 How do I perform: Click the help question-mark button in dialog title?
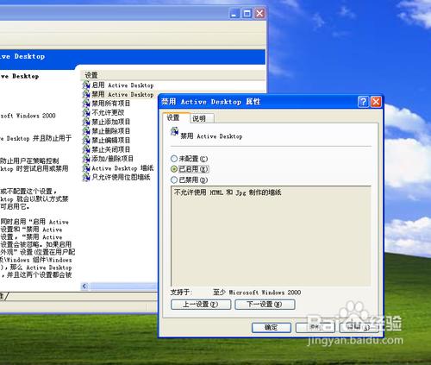(363, 102)
